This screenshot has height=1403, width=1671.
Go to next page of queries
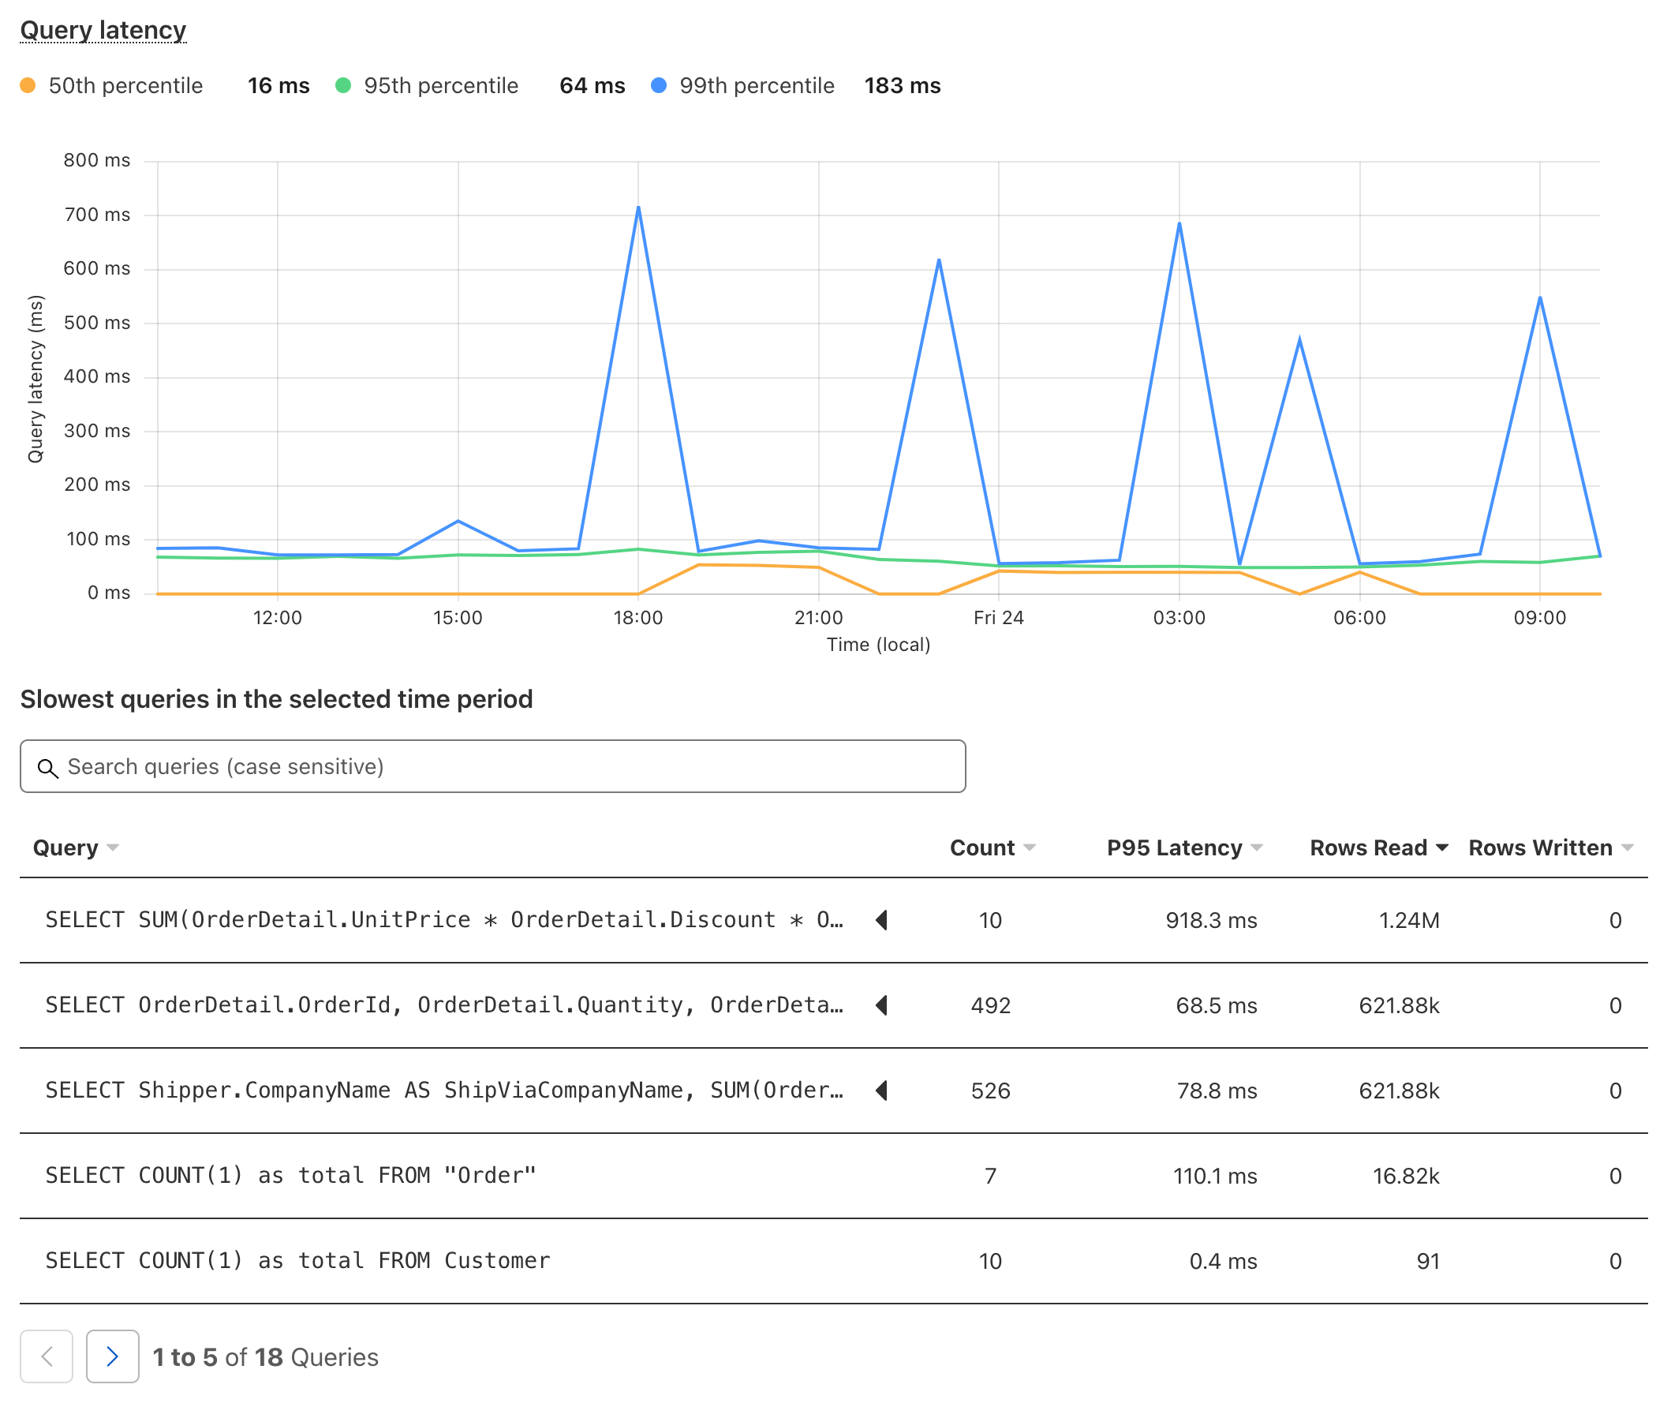coord(112,1356)
